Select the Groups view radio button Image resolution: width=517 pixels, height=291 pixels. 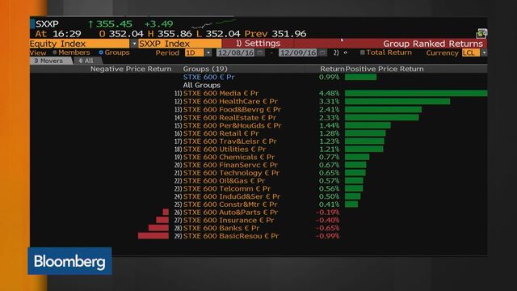pos(101,53)
